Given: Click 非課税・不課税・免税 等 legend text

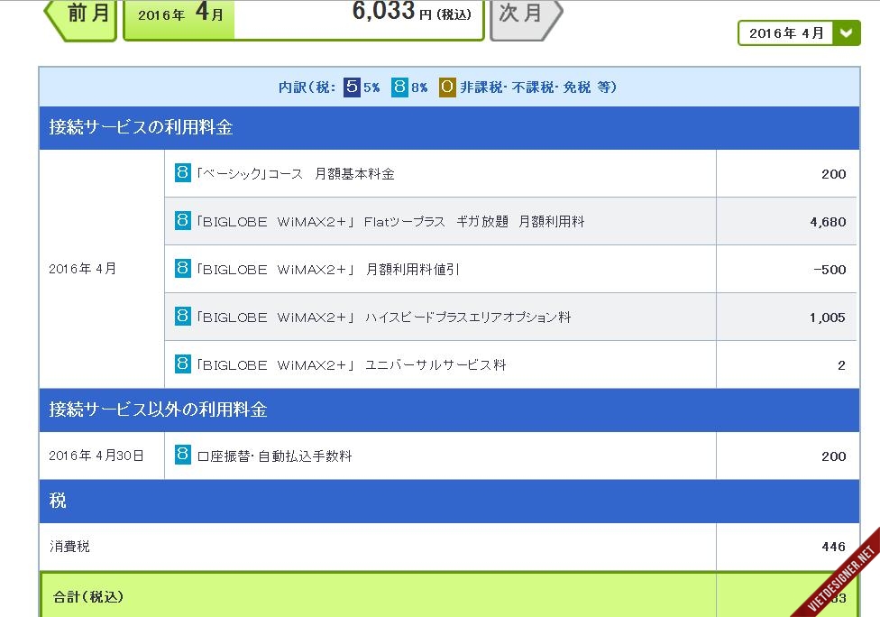Looking at the screenshot, I should [x=538, y=87].
